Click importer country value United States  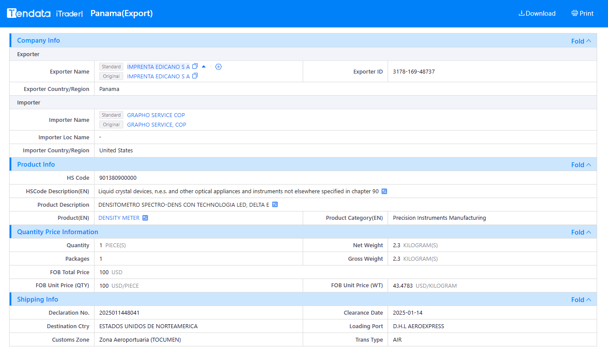click(x=116, y=150)
